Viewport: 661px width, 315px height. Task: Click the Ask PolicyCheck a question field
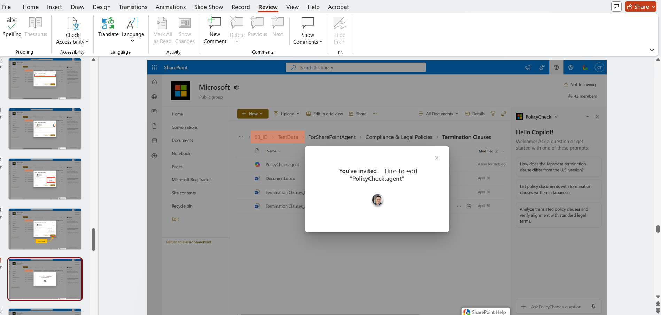556,307
